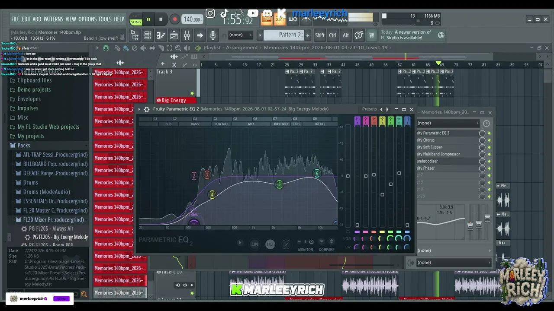Viewport: 554px width, 311px height.
Task: Open the browser search magnifier icon
Action: point(84,294)
